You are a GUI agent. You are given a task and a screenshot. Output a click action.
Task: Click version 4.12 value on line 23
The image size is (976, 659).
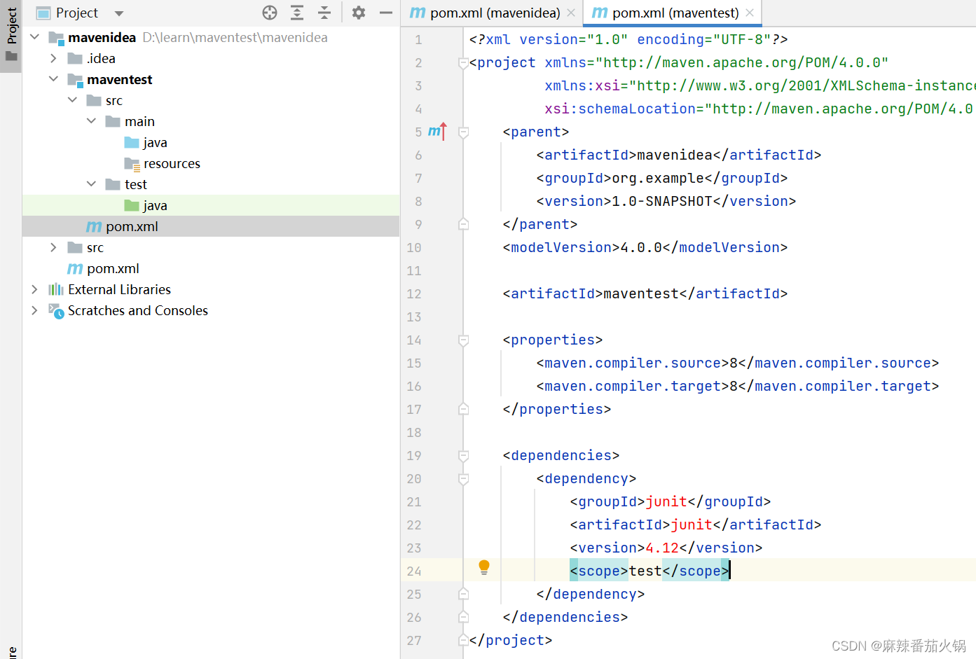point(662,548)
